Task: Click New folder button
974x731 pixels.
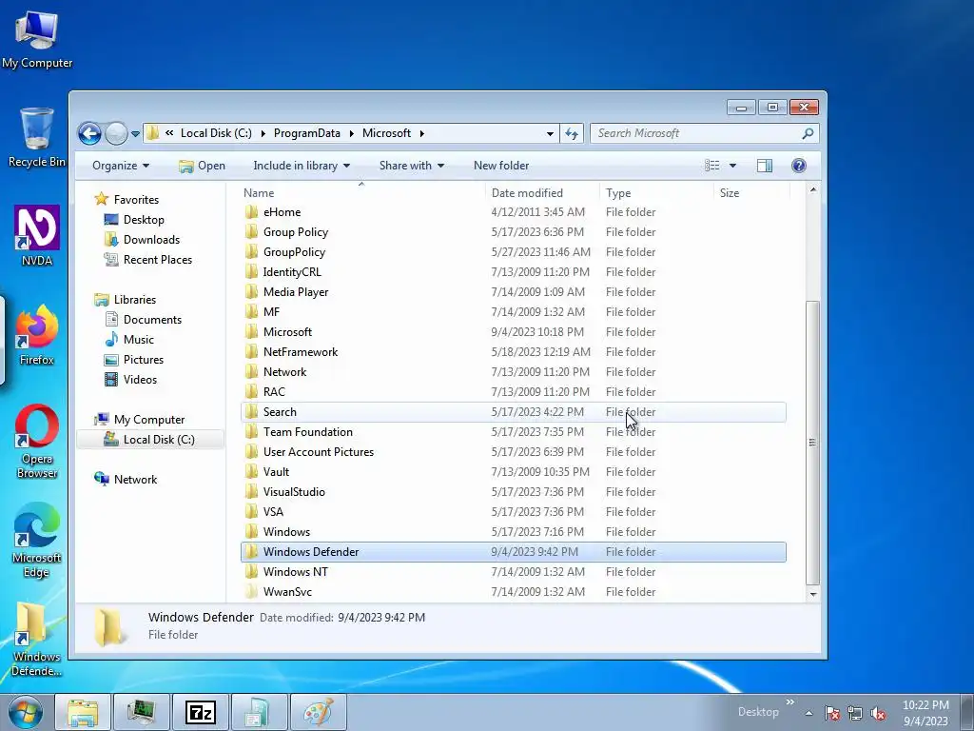Action: click(x=501, y=166)
